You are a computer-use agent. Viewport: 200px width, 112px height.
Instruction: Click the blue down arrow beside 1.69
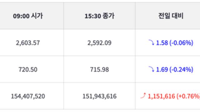coord(151,69)
